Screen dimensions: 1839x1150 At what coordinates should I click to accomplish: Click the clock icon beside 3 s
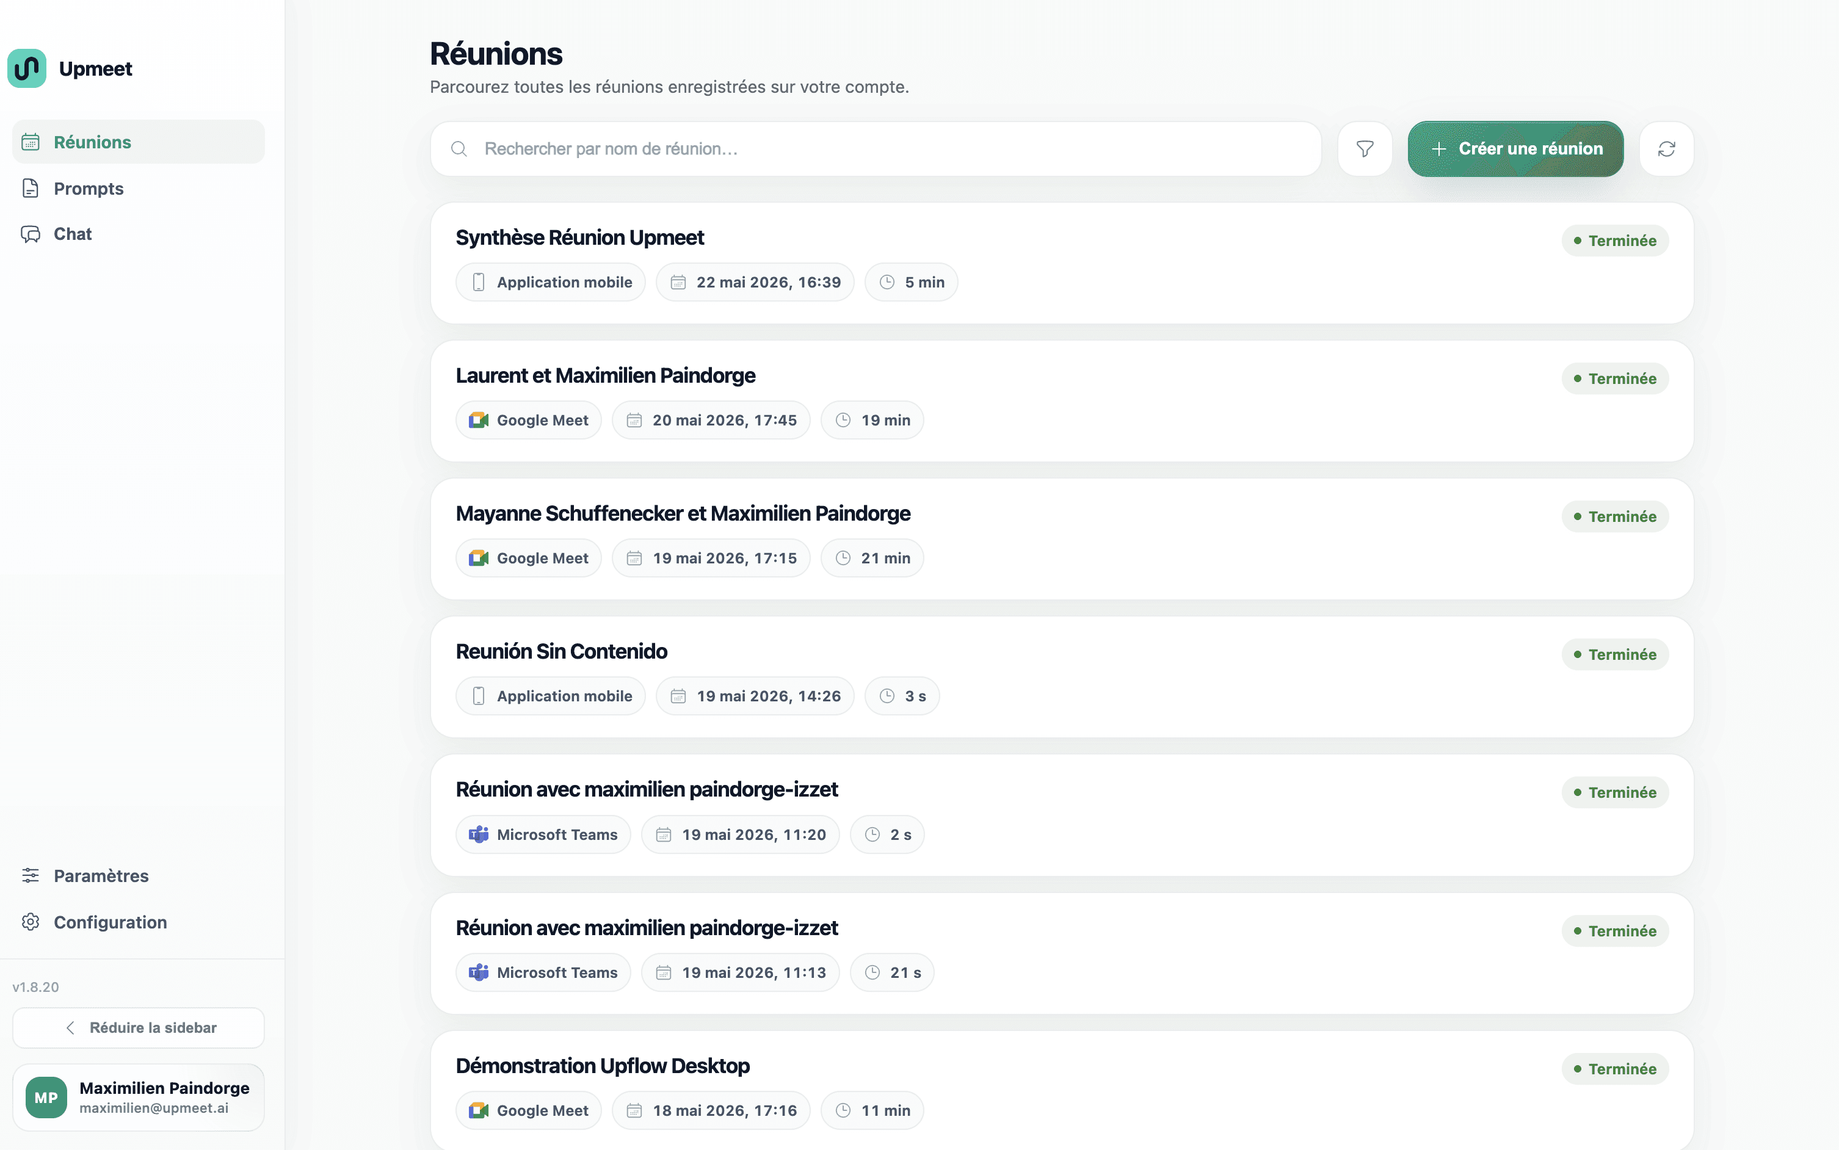(887, 696)
